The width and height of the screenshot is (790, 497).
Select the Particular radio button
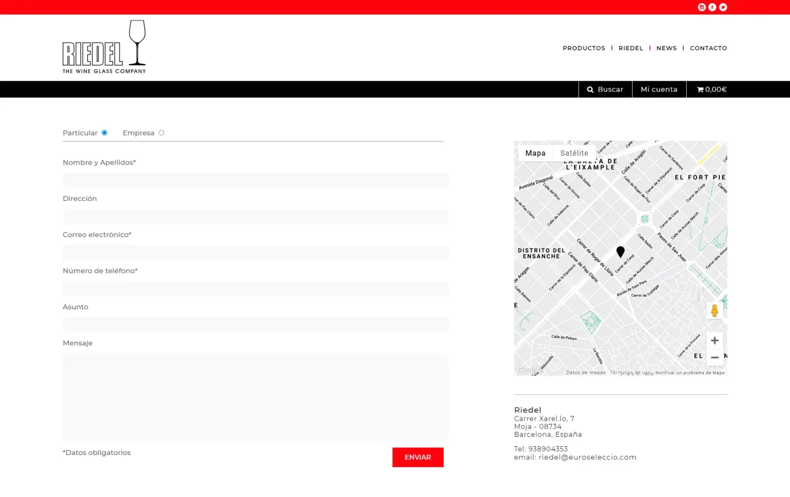(x=104, y=133)
